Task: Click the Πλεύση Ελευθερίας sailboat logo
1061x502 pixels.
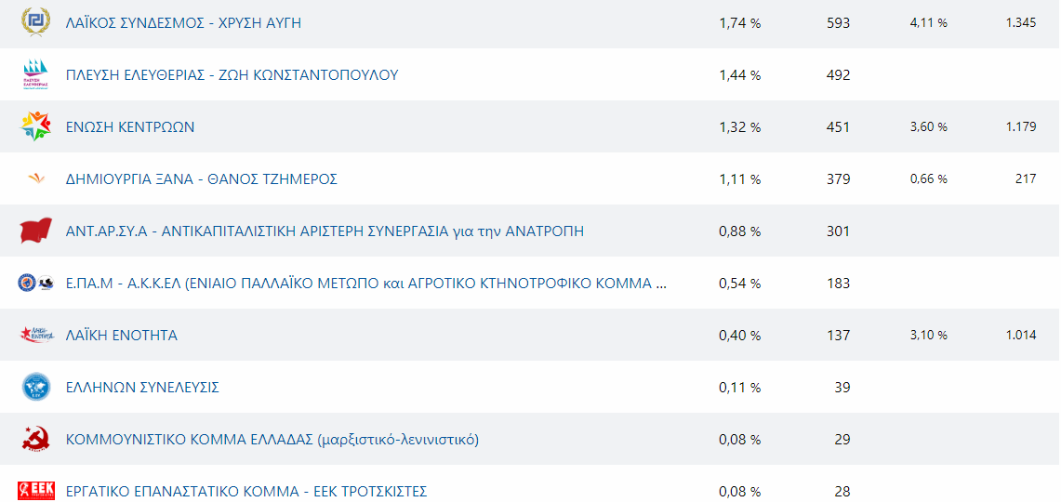Action: click(x=36, y=74)
